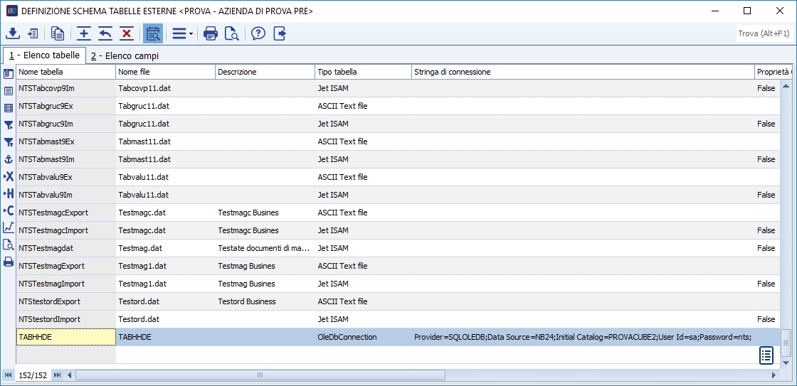
Task: Click the Nome file column header
Action: tap(164, 72)
